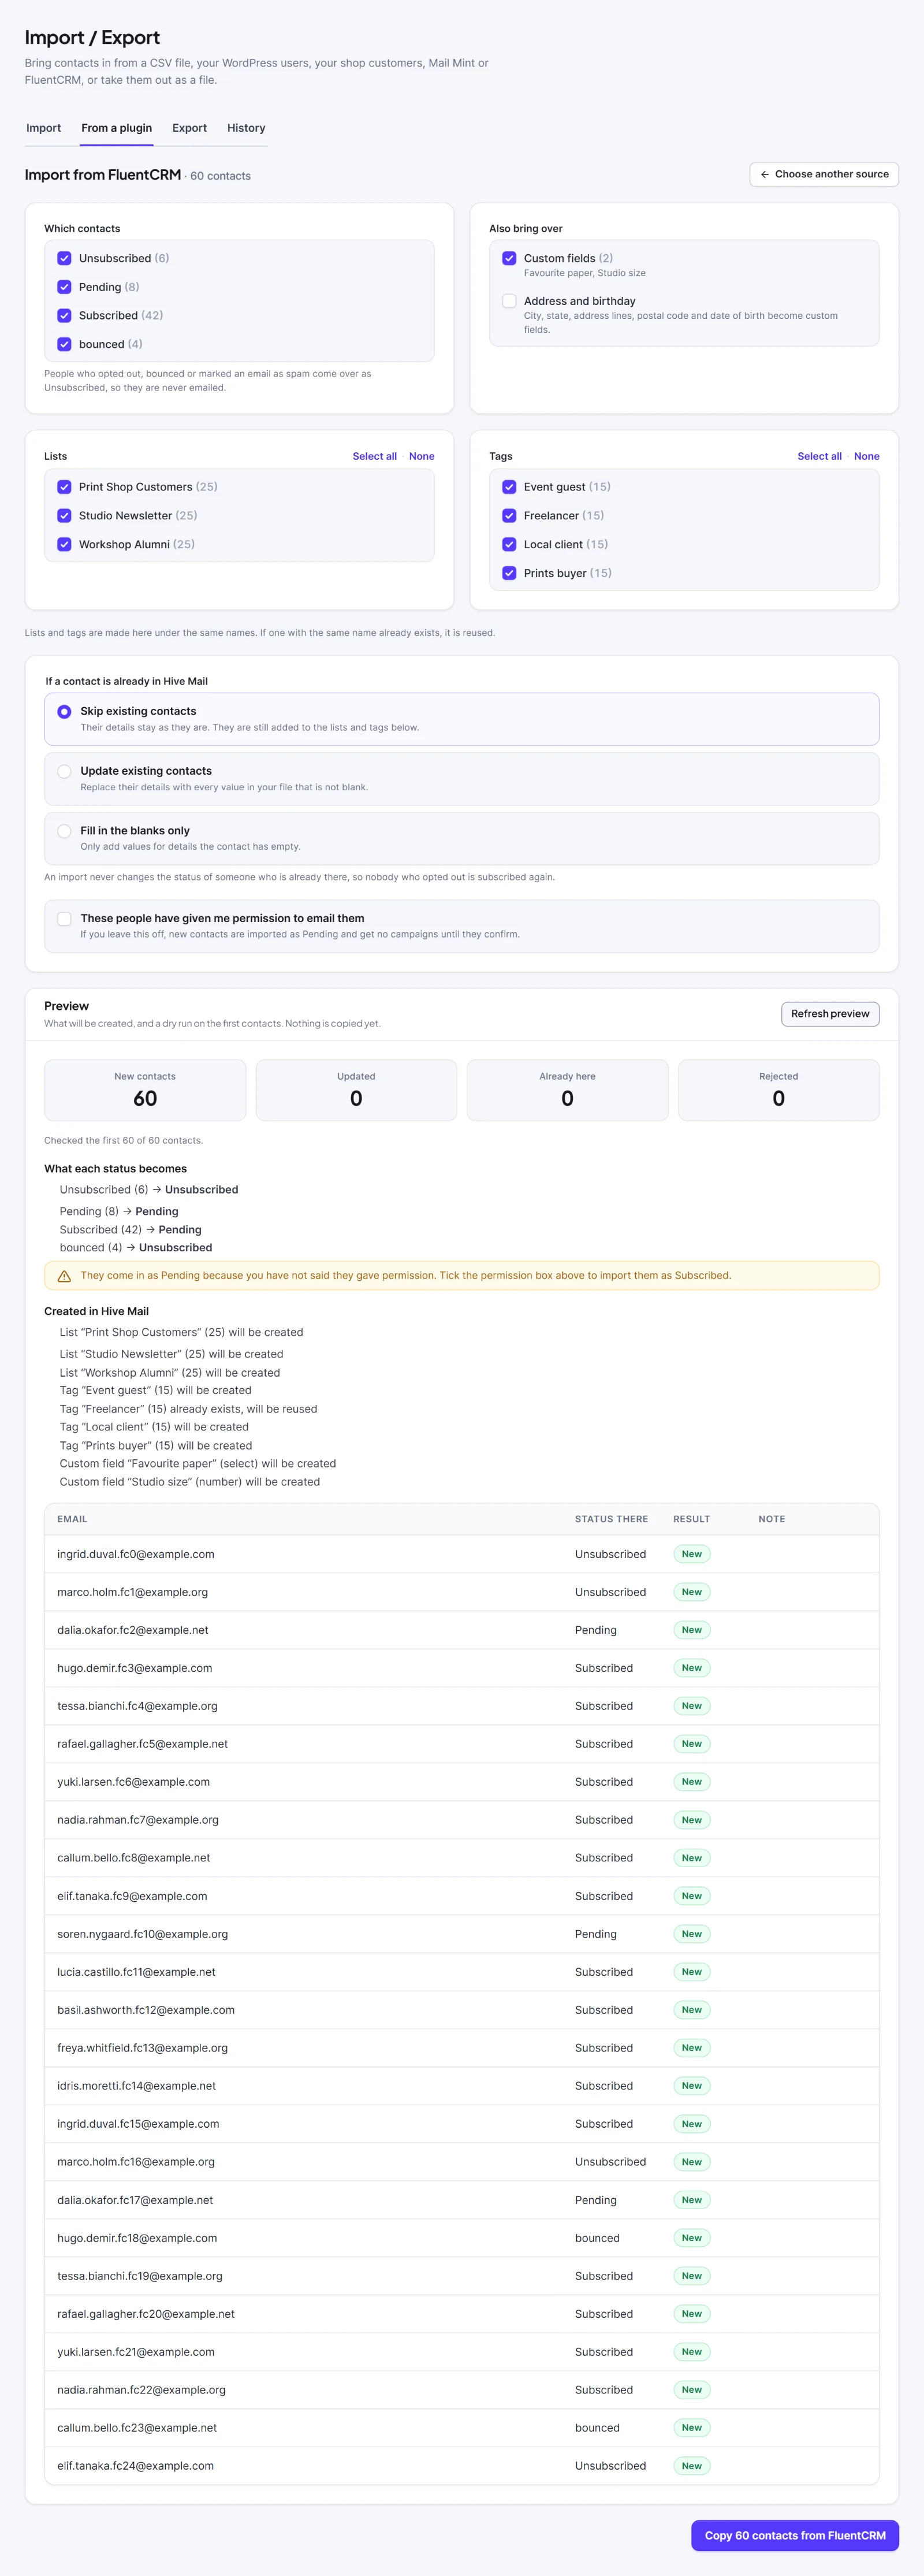Click None in the Tags card
The height and width of the screenshot is (2576, 924).
867,456
